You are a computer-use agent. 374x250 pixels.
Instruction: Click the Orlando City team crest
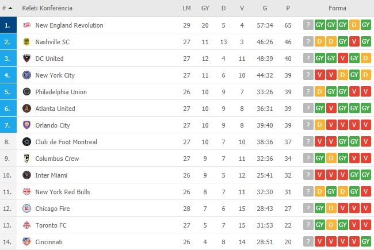[x=26, y=125]
